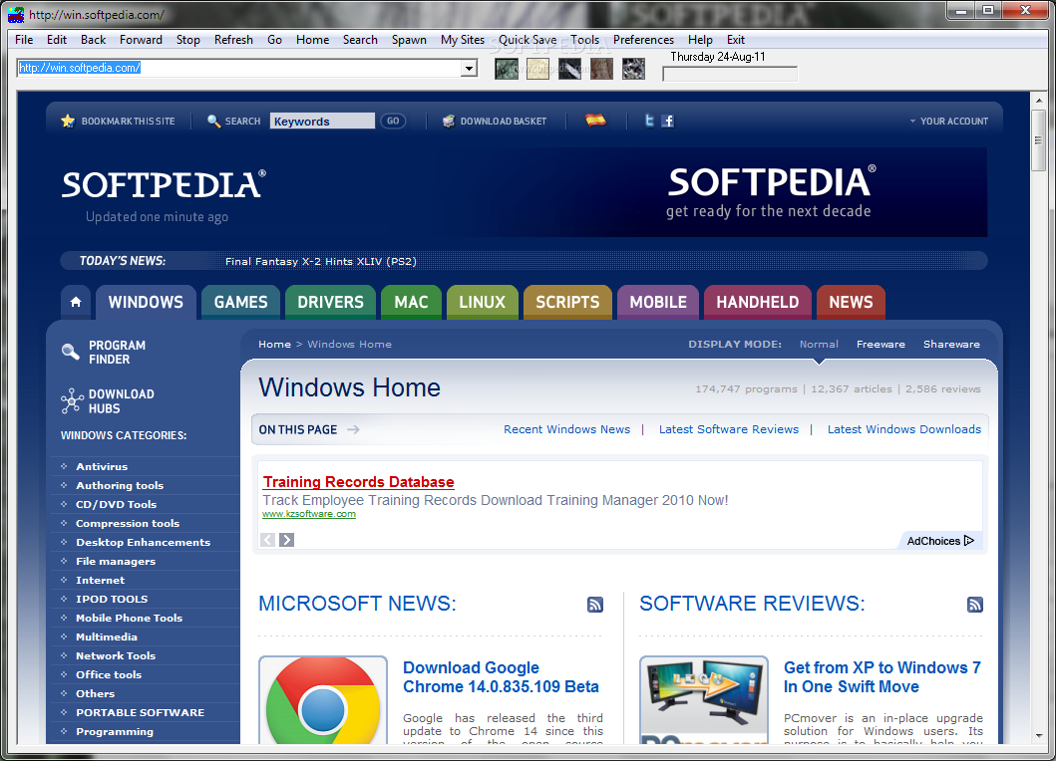Switch to the GAMES tab

(240, 302)
